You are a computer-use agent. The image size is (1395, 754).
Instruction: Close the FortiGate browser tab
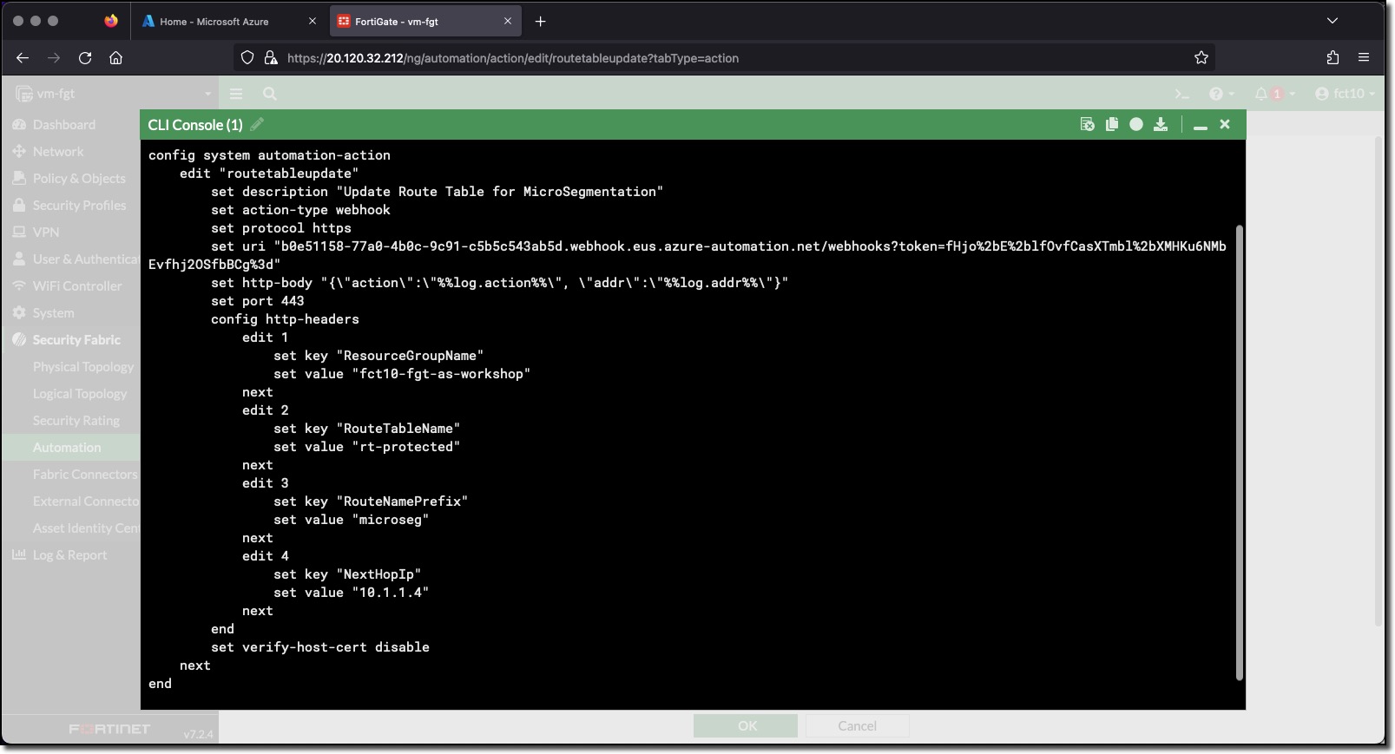(x=508, y=22)
